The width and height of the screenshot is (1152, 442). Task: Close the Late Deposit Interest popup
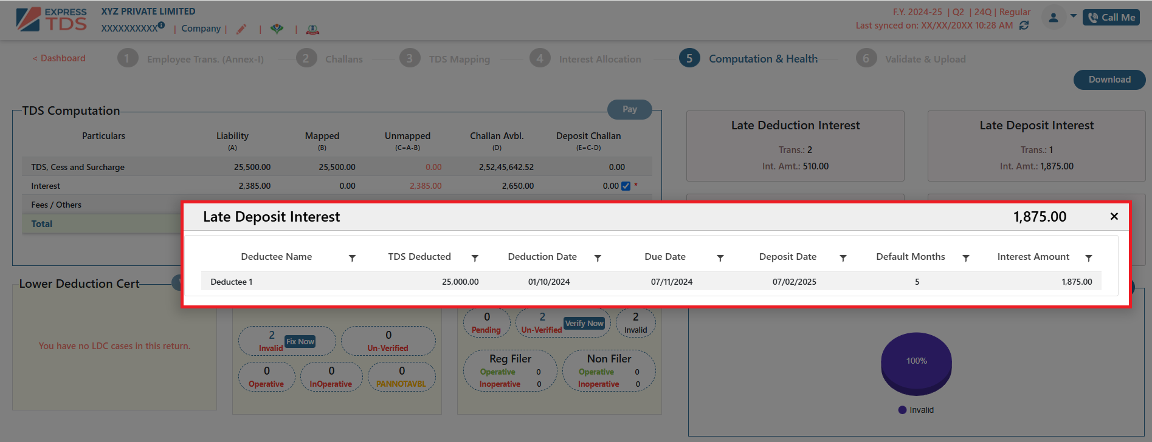[x=1114, y=216]
